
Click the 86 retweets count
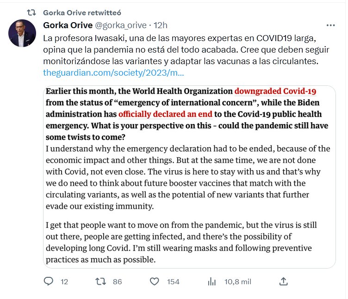click(117, 281)
